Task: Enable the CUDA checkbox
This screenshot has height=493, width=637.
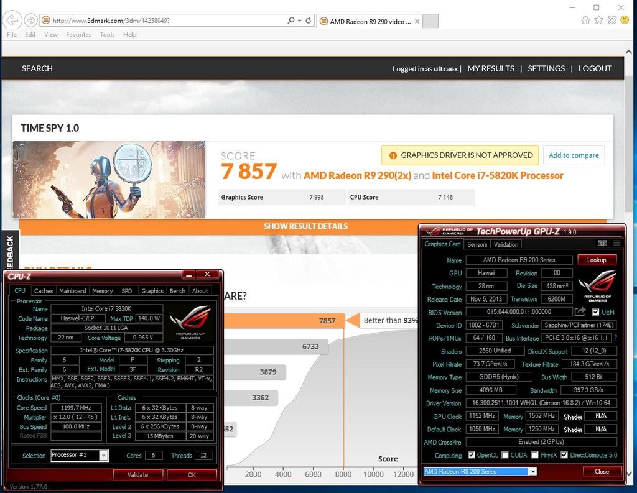Action: pos(505,455)
